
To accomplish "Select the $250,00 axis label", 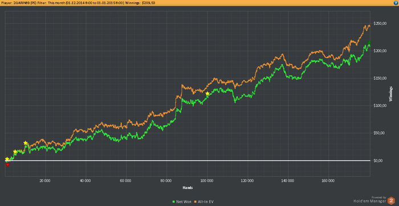I will 380,24.
